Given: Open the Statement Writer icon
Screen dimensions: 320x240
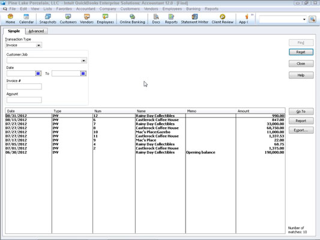Looking at the screenshot, I should pyautogui.click(x=195, y=19).
